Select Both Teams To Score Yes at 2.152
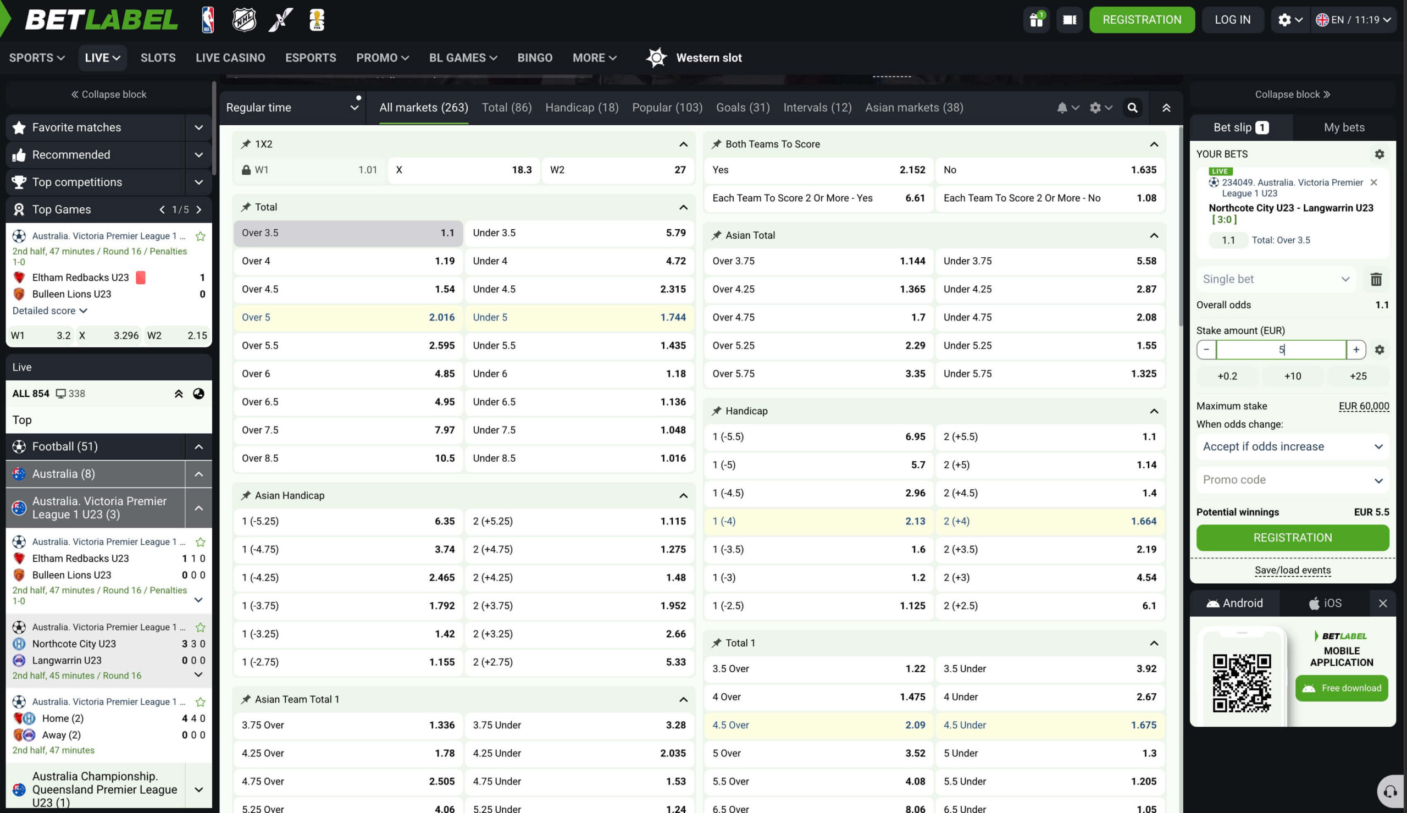Viewport: 1407px width, 813px height. point(818,170)
